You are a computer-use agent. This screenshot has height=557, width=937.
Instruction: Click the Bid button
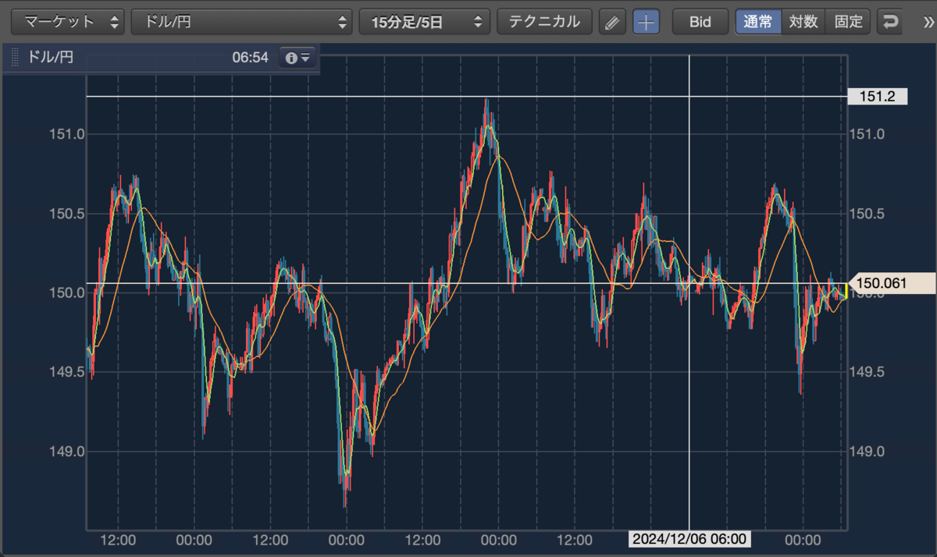pyautogui.click(x=700, y=22)
